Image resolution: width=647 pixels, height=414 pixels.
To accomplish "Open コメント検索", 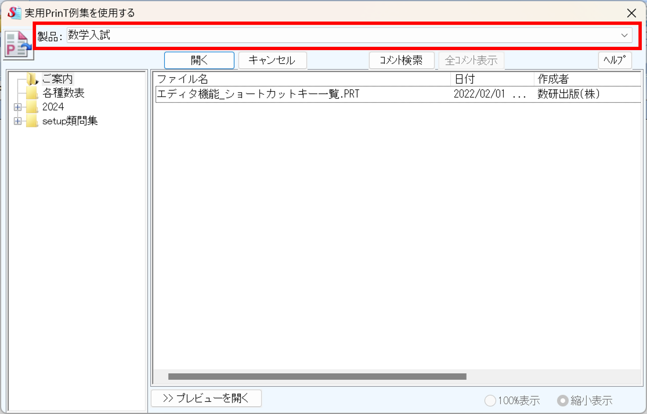I will pyautogui.click(x=401, y=60).
